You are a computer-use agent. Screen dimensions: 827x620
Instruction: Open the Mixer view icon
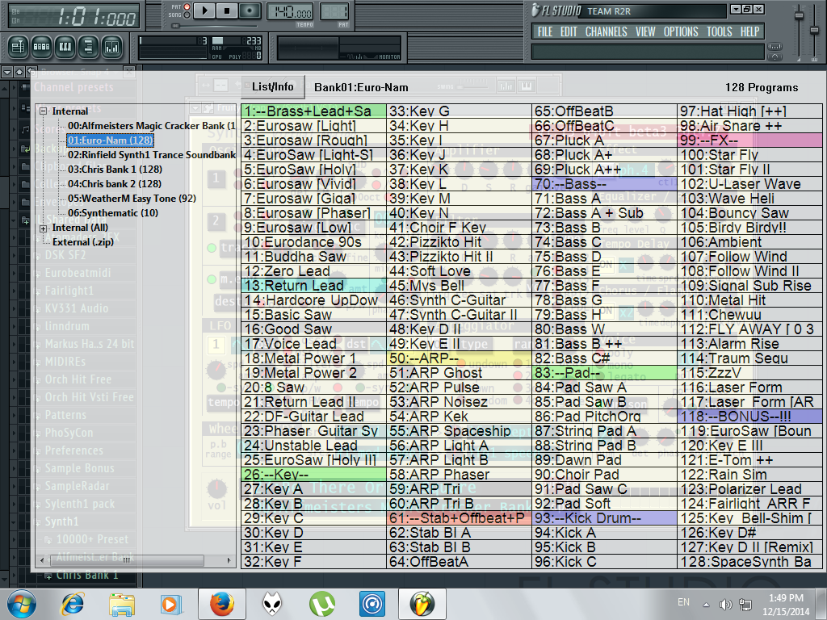111,48
